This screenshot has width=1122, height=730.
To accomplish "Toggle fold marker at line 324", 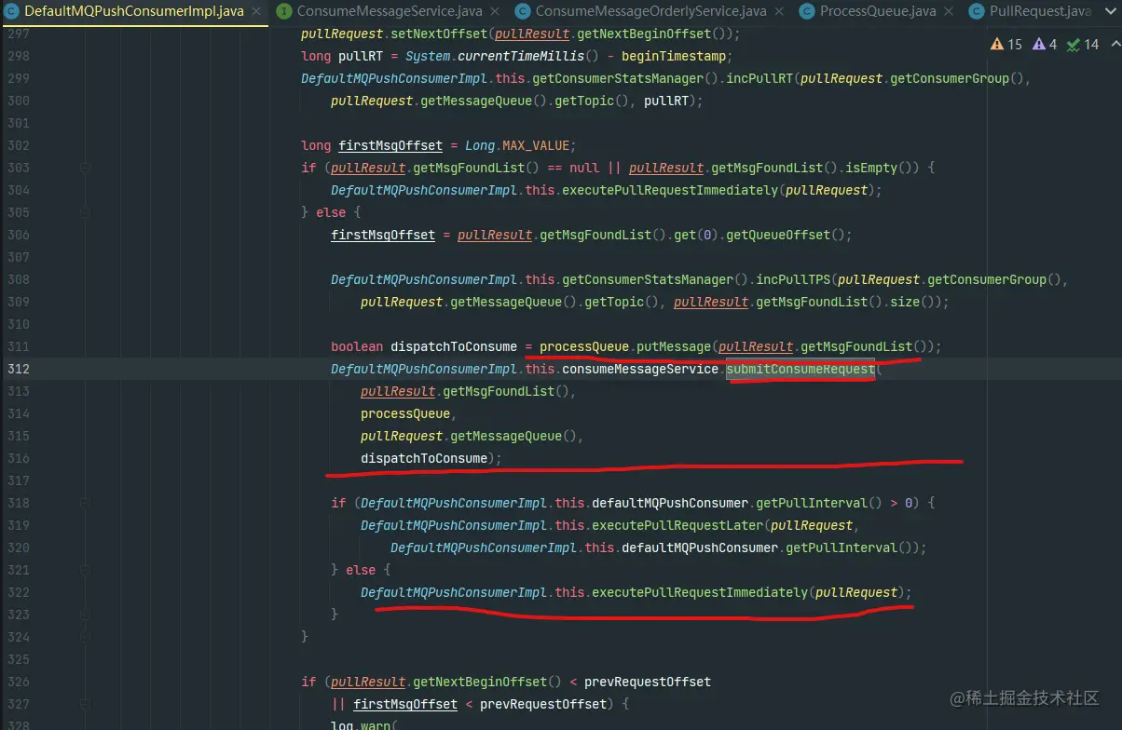I will pos(85,637).
